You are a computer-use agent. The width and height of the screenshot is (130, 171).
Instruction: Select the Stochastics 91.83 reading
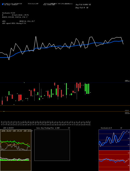pyautogui.click(x=9, y=13)
